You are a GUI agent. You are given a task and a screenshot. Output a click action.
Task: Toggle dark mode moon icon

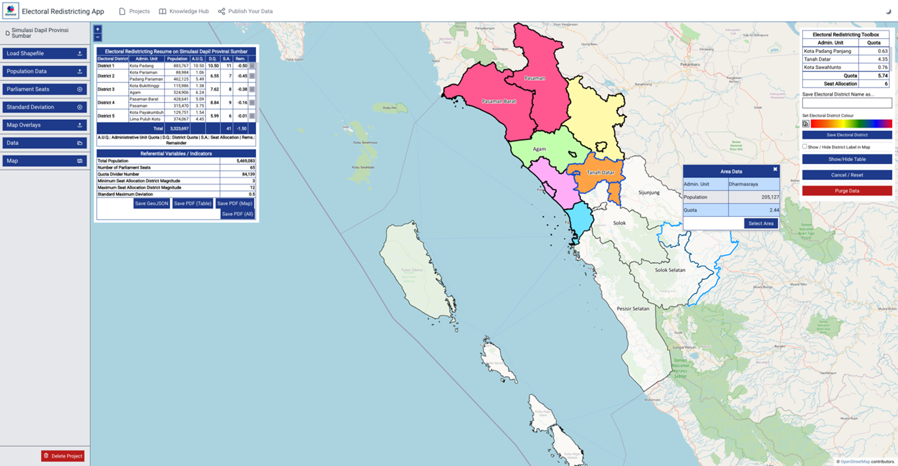click(x=888, y=12)
